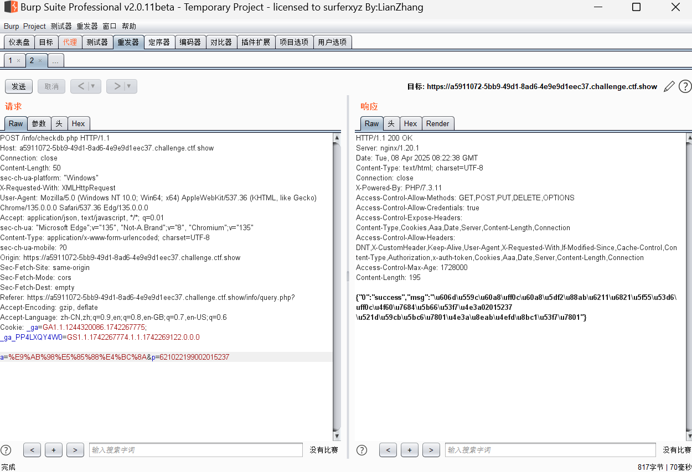Screen dimensions: 692x472
Task: Click request search previous '<' button
Action: click(x=32, y=450)
